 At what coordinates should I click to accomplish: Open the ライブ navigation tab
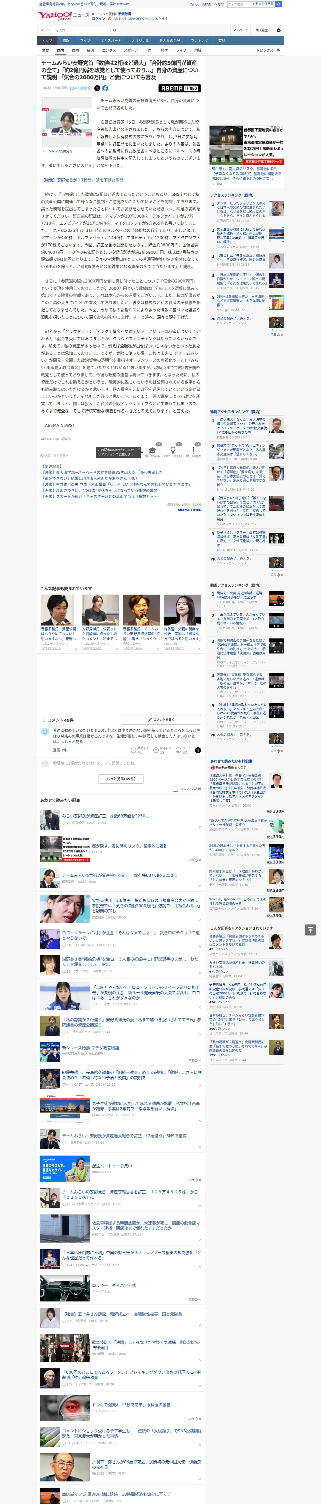click(x=85, y=41)
